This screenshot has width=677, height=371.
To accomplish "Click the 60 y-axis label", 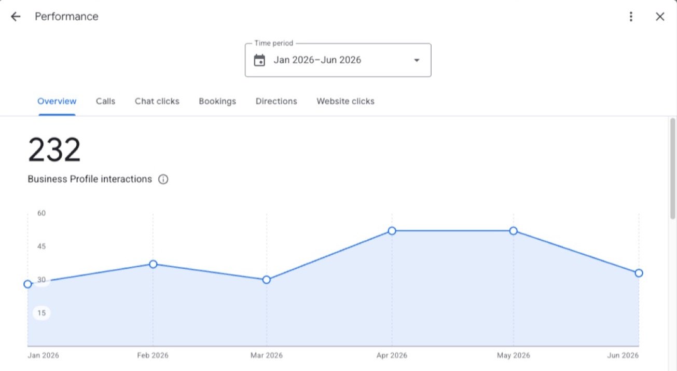I will [x=42, y=213].
